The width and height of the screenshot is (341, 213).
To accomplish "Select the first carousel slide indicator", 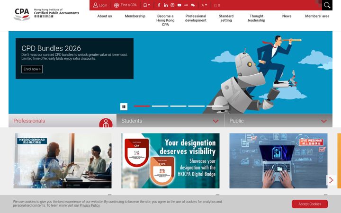I will [x=142, y=106].
